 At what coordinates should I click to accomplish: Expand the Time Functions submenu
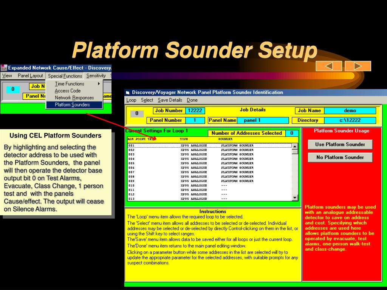(x=74, y=84)
